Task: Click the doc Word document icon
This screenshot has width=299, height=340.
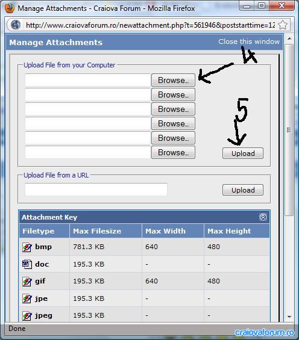Action: 27,264
